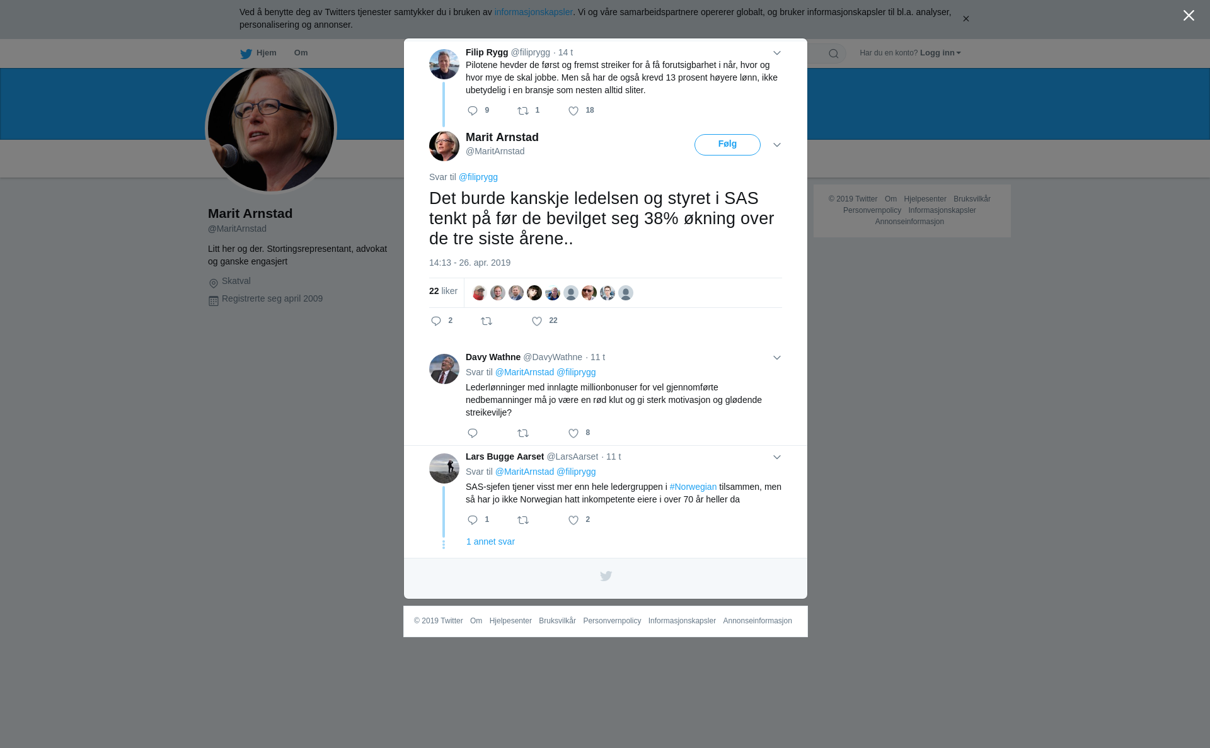This screenshot has width=1210, height=748.
Task: Show 1 annet svar in thread
Action: [490, 541]
